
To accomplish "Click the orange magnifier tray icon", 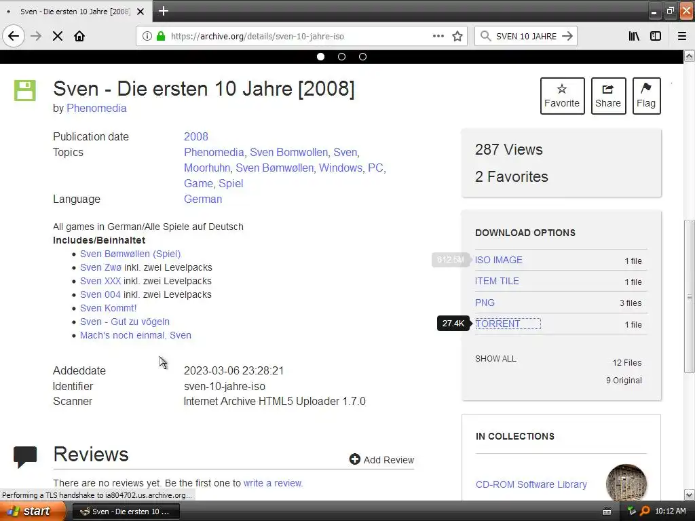I will tap(645, 512).
